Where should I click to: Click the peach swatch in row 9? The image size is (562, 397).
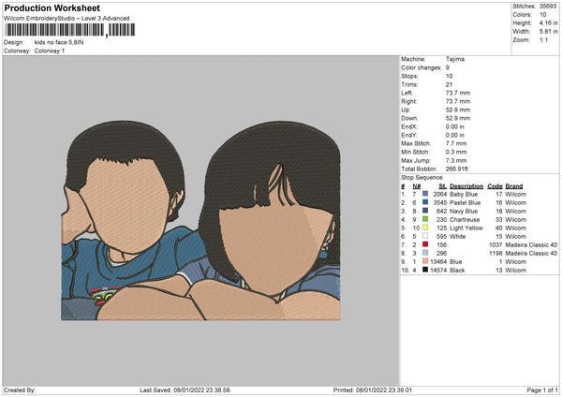coord(425,261)
